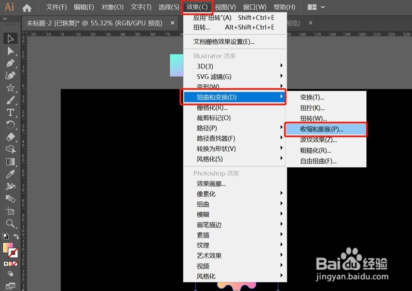Screen dimensions: 412x291
Task: Expand Illustrator 风格化(S) submenu
Action: [x=234, y=159]
